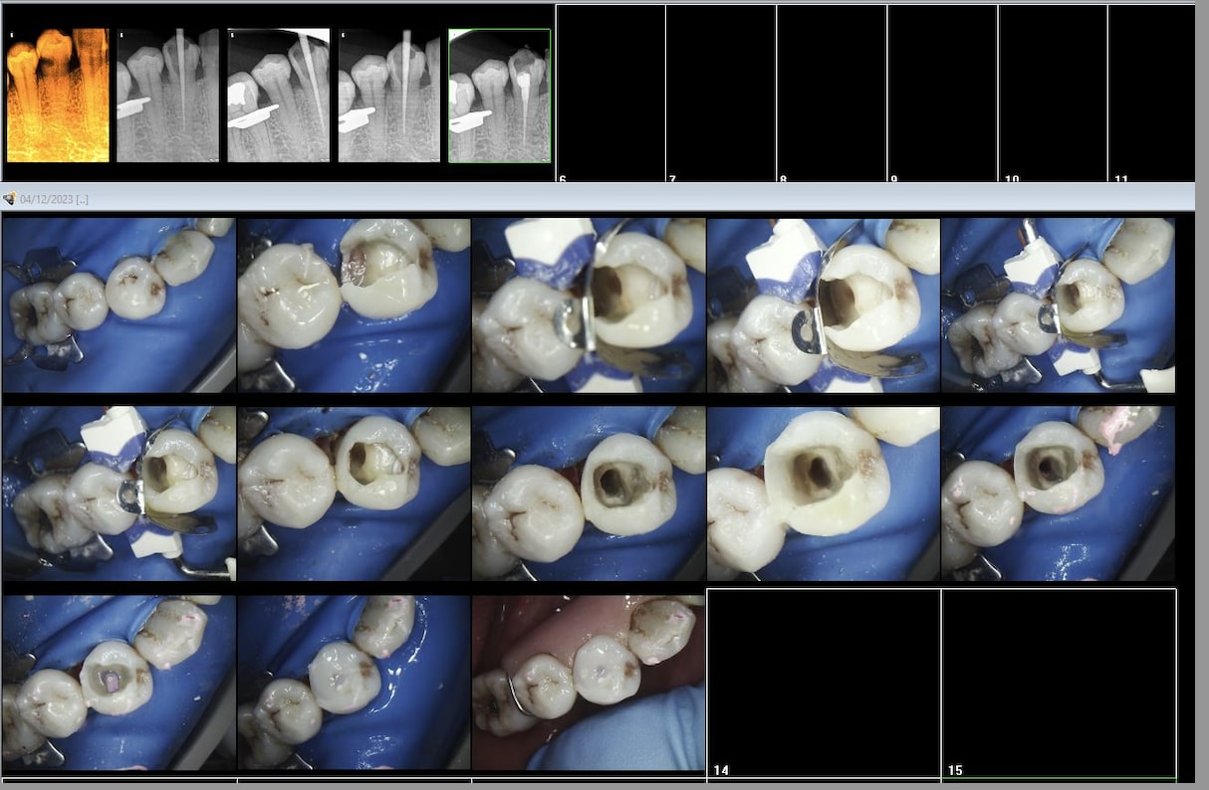Screen dimensions: 1209x790
Task: Select the fourth X-ray thumbnail in top row
Action: tap(388, 96)
